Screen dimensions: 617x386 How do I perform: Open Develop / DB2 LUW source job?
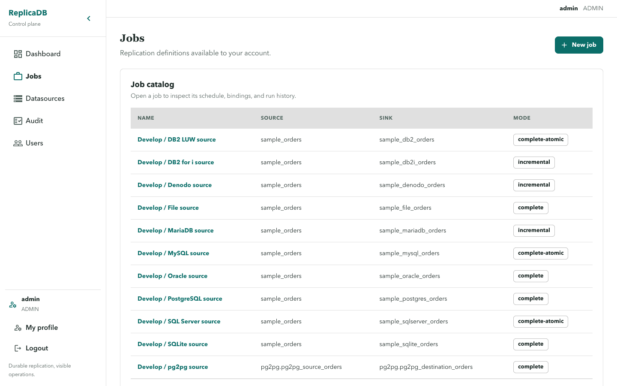point(177,140)
